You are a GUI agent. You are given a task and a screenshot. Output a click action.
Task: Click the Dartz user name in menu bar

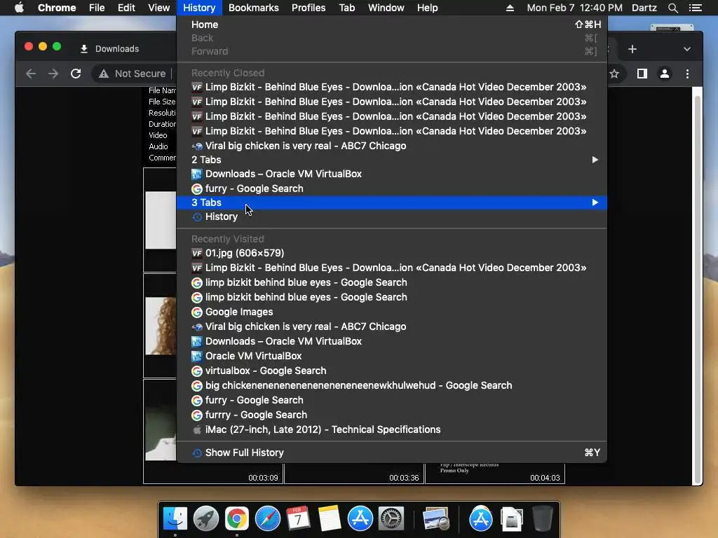click(644, 8)
